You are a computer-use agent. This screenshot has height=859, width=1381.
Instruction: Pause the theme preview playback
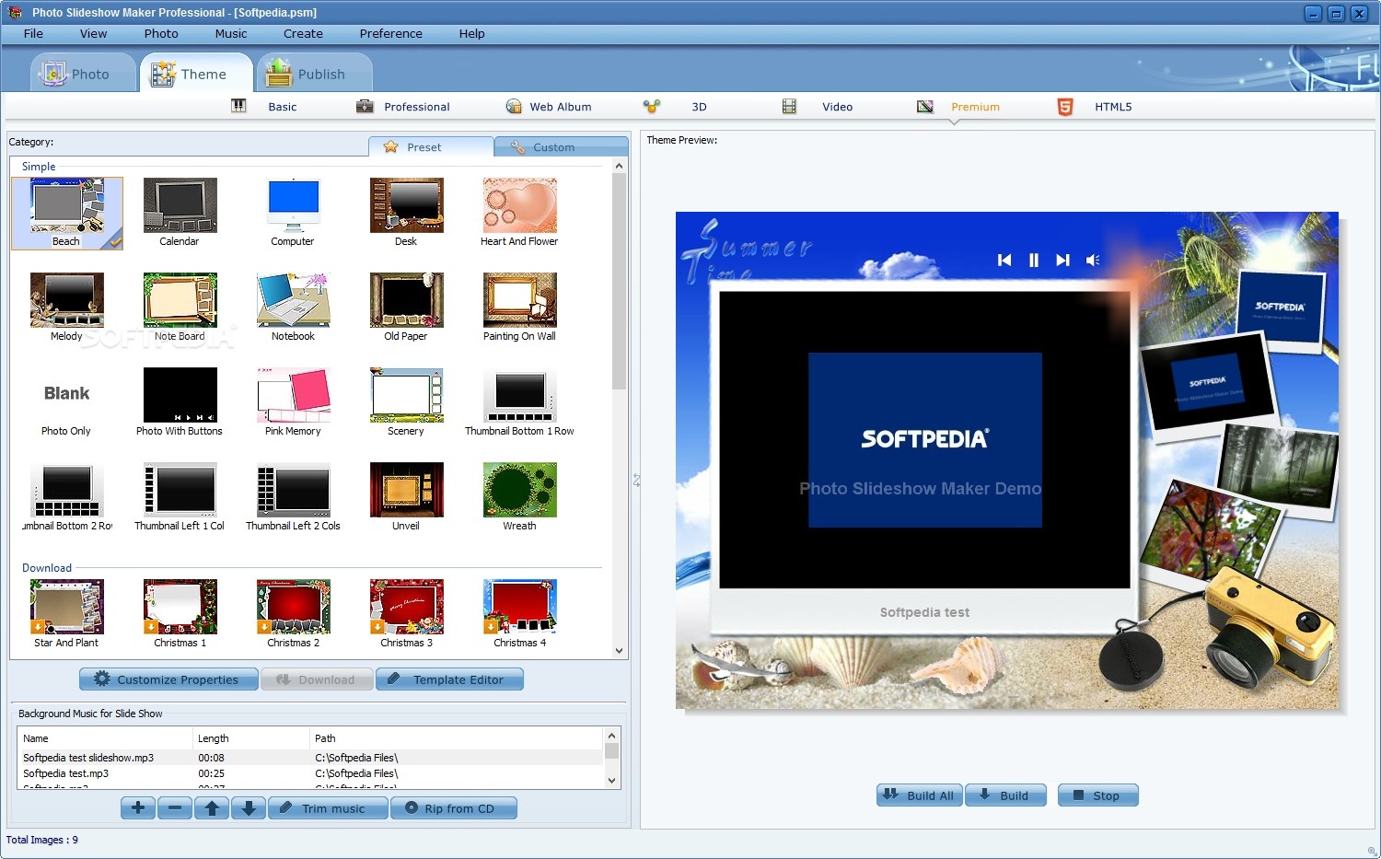(1034, 261)
